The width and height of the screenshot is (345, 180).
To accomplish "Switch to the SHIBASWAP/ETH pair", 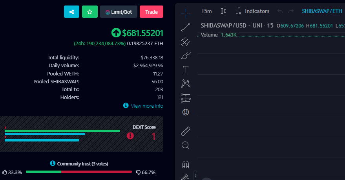I will tap(322, 11).
